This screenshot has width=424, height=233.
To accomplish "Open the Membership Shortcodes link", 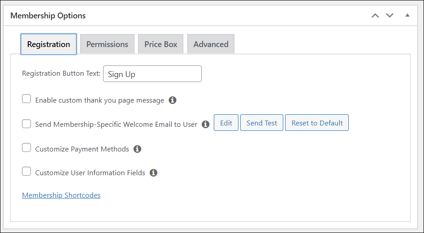I will coord(61,195).
